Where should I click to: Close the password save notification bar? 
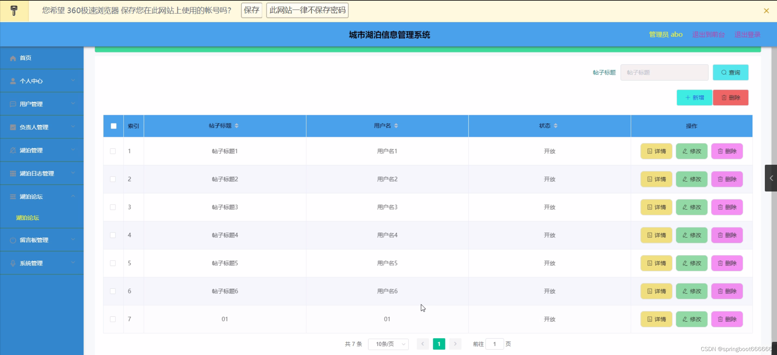pos(766,11)
